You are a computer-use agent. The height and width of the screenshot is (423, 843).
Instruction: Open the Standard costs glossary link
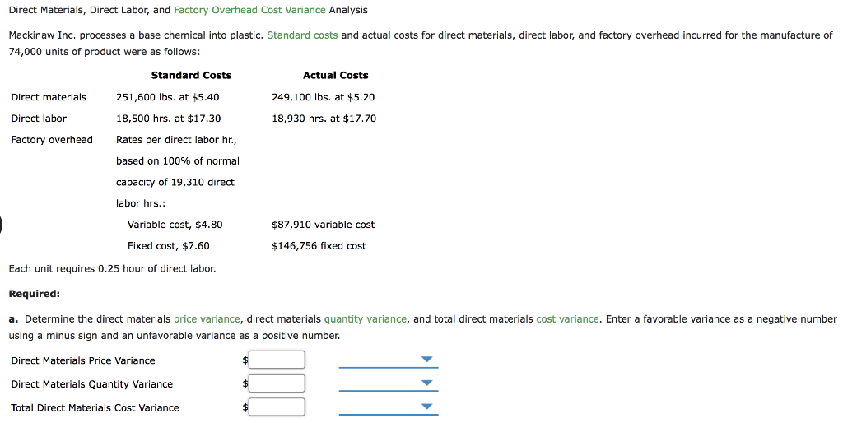pyautogui.click(x=302, y=35)
